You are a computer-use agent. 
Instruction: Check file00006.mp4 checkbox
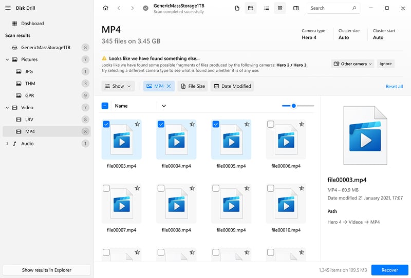pyautogui.click(x=271, y=124)
